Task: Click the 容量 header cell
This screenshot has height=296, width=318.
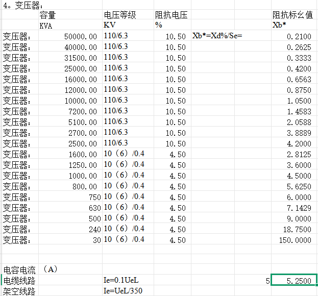Action: pos(48,15)
